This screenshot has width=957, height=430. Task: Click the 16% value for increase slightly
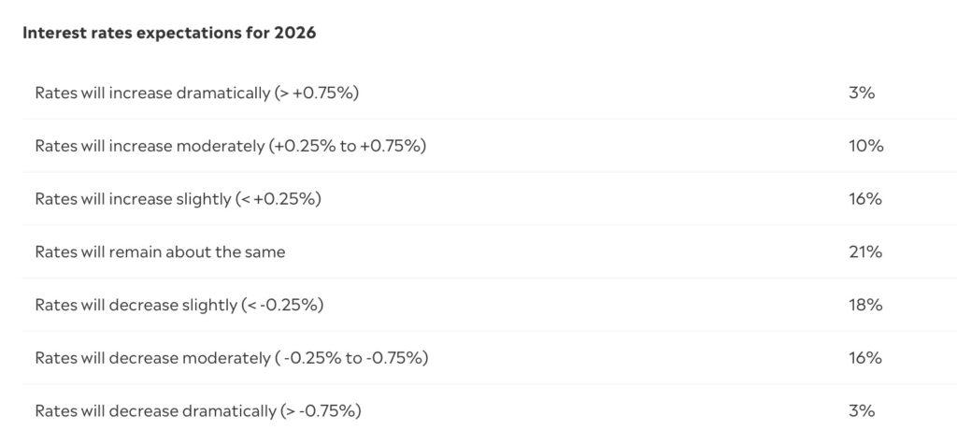(x=865, y=199)
